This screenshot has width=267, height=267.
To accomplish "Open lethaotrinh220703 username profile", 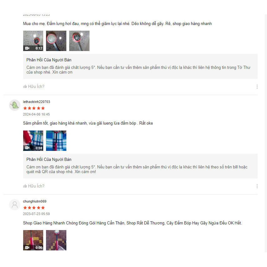I will point(36,102).
